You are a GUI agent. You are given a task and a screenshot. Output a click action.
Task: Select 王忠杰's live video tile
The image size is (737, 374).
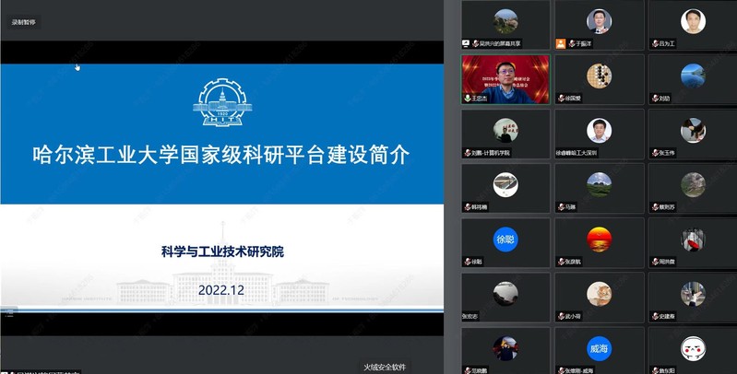[505, 78]
